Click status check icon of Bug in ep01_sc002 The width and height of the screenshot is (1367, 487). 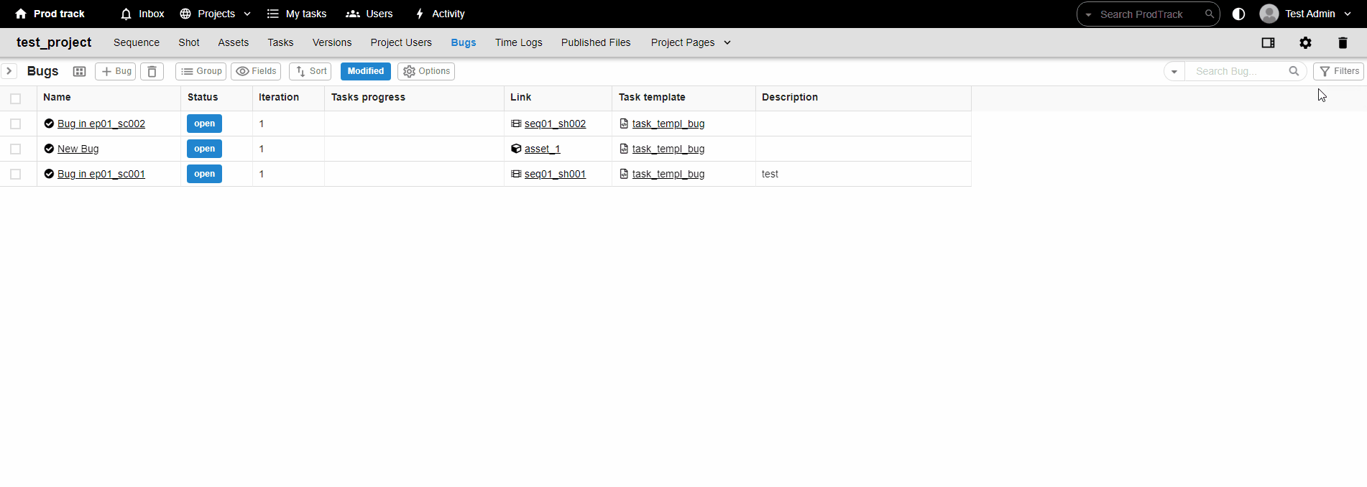pos(49,124)
